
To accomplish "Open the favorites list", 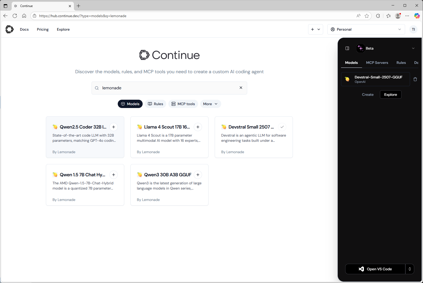I will [x=389, y=16].
